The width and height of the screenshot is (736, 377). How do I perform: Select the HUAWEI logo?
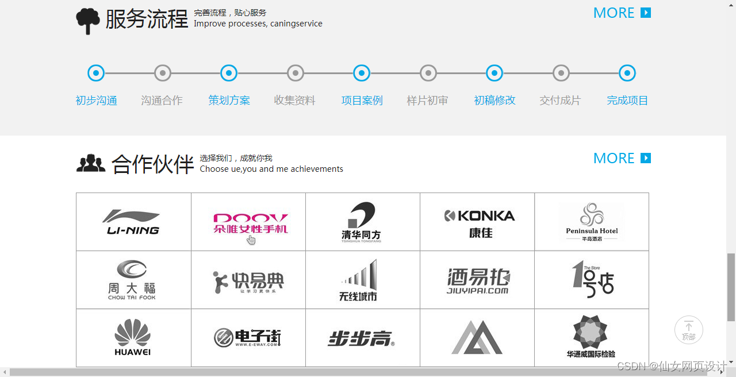pyautogui.click(x=133, y=337)
